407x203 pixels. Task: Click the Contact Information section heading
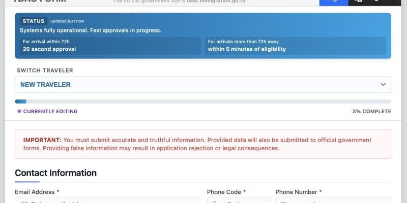click(x=56, y=173)
